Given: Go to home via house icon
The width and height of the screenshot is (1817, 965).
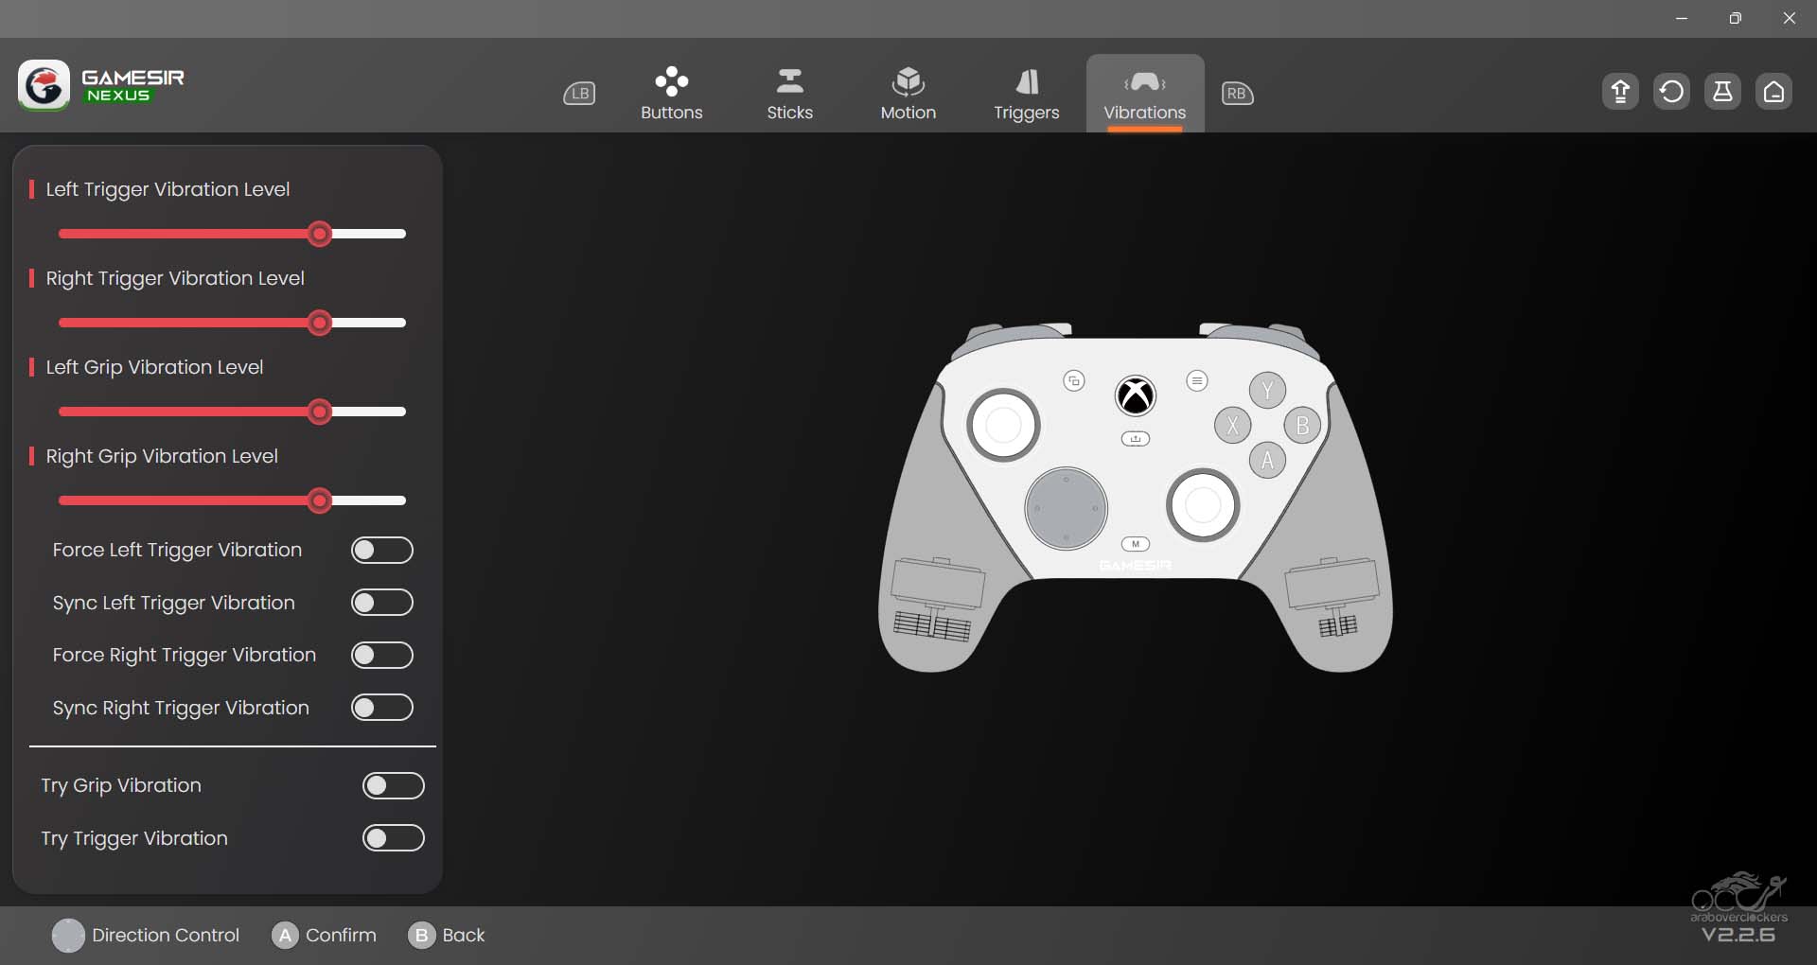Looking at the screenshot, I should tap(1773, 92).
